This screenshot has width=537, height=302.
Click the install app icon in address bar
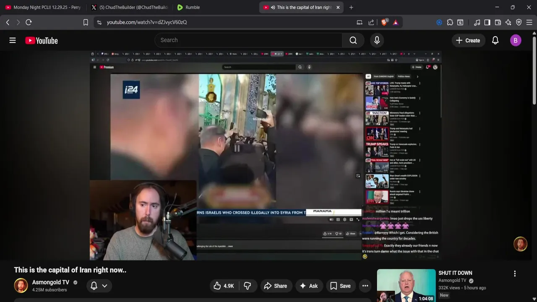[x=360, y=22]
